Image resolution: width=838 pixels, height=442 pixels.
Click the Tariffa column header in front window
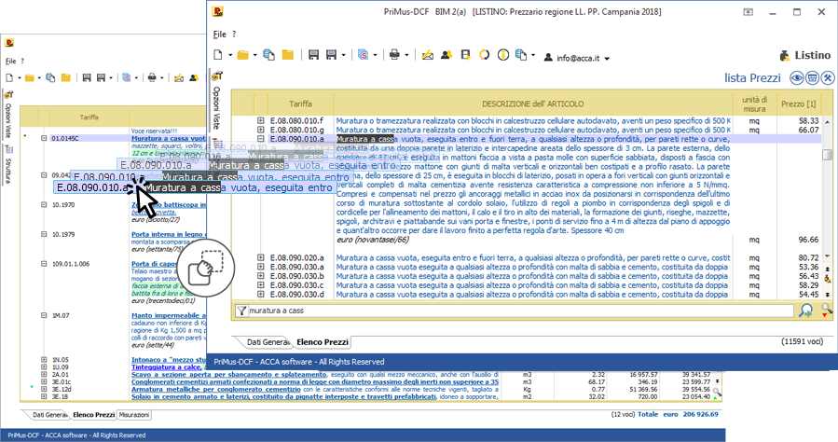click(x=300, y=104)
